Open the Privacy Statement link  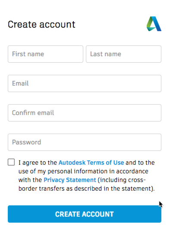[70, 180]
